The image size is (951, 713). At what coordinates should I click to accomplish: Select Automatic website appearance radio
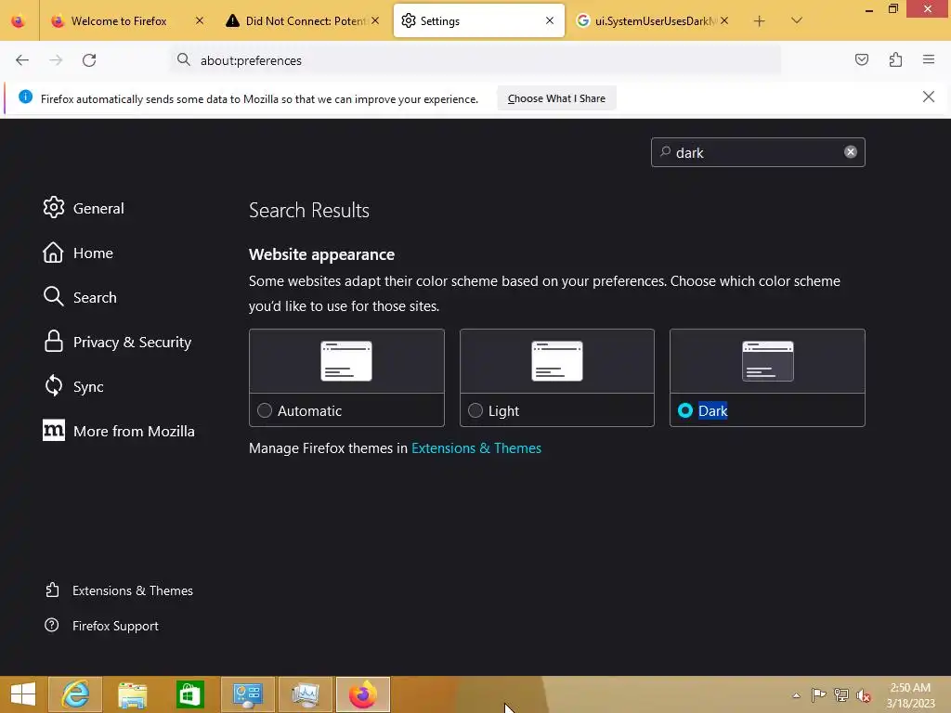[x=265, y=410]
